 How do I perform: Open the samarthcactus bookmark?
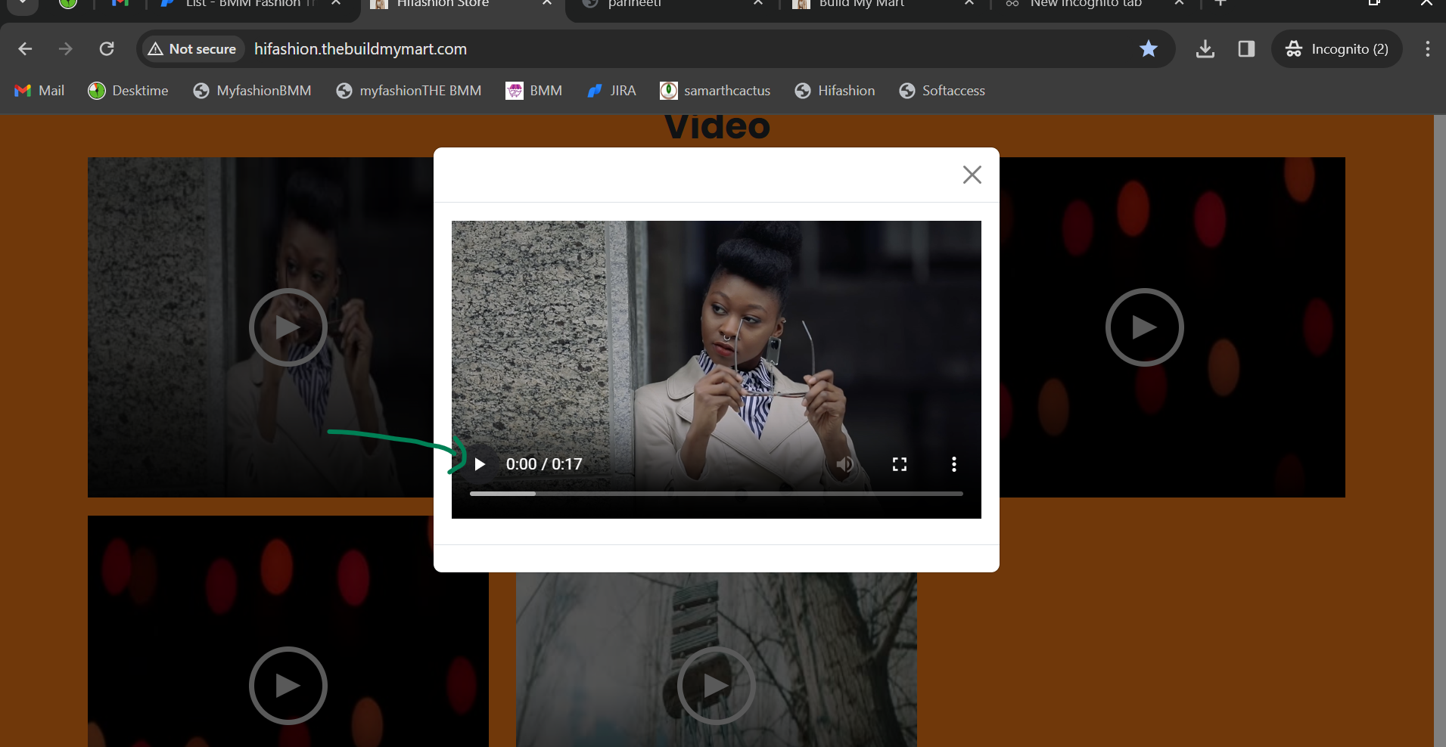715,91
